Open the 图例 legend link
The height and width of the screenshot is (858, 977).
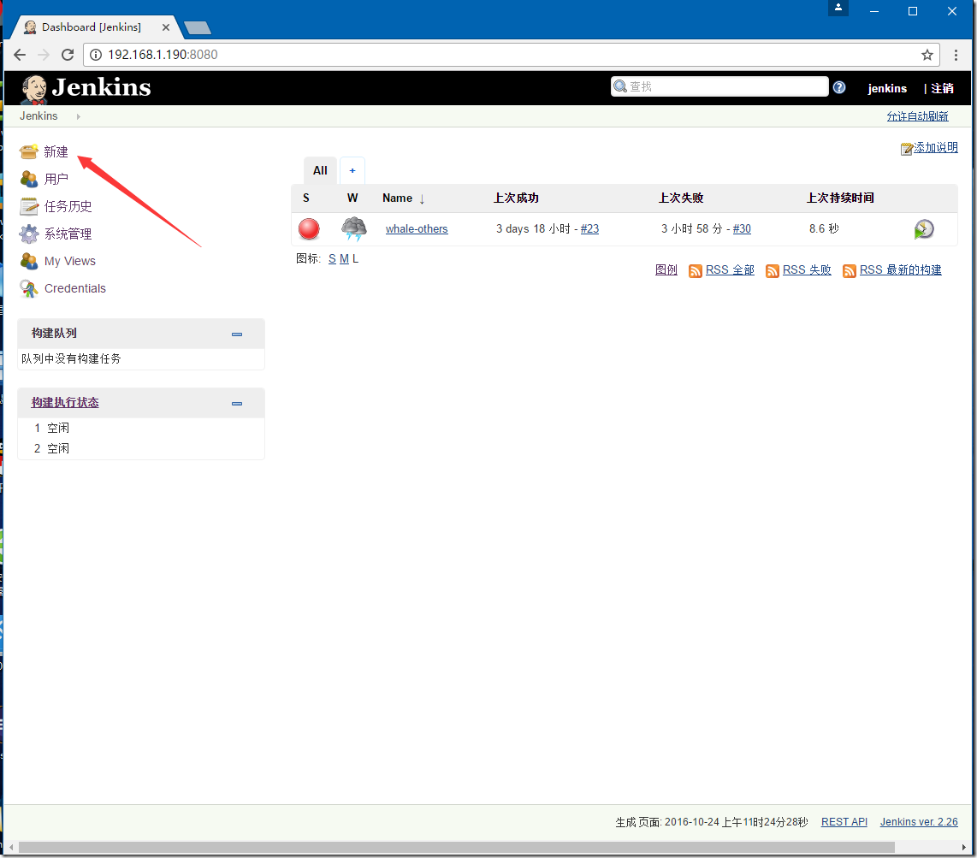coord(666,269)
